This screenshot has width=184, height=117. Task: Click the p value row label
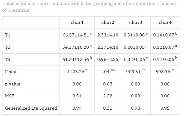pyautogui.click(x=13, y=84)
